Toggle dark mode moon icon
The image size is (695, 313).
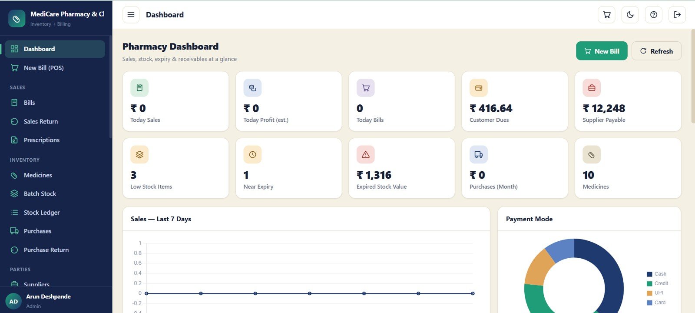click(x=630, y=15)
